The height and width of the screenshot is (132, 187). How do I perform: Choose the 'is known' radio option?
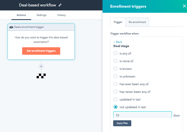coord(116,69)
